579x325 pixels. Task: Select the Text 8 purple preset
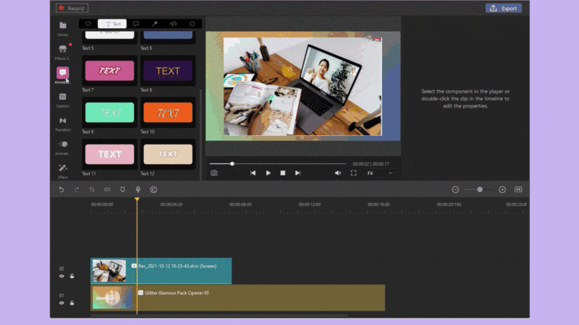pos(168,70)
